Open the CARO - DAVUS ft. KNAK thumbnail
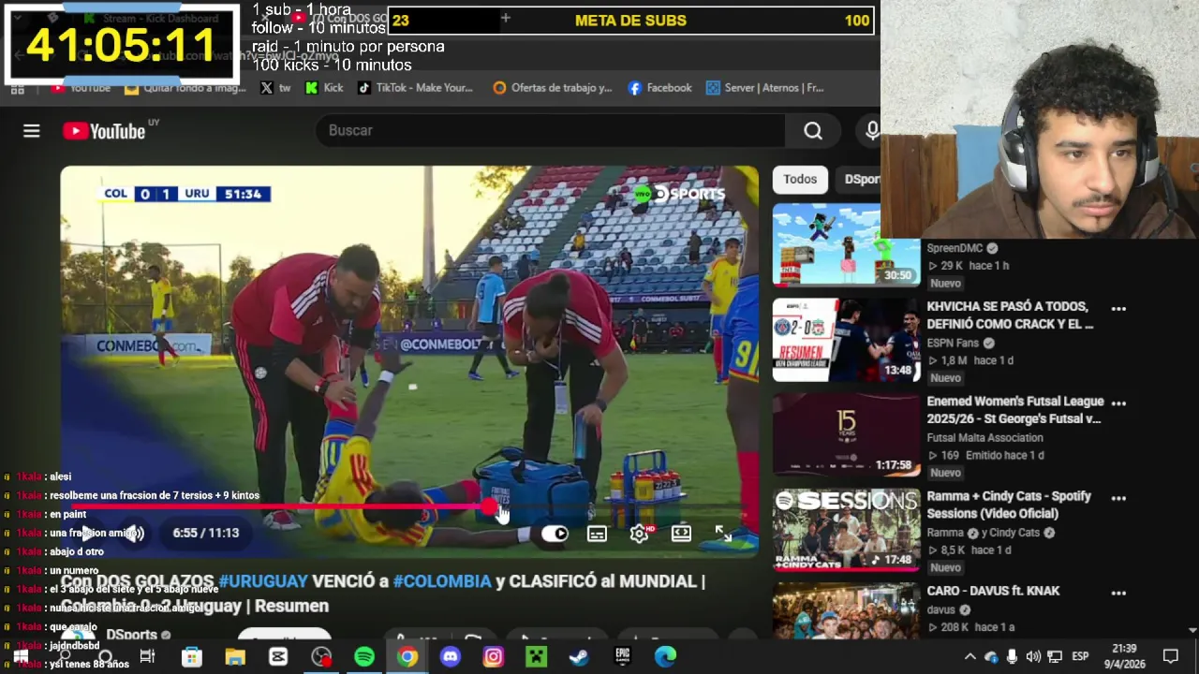Screen dimensions: 1199x674 coord(846,611)
